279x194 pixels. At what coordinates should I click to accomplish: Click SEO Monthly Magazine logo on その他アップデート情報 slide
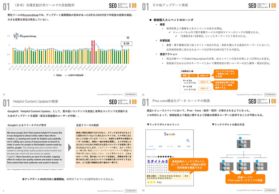pos(262,6)
